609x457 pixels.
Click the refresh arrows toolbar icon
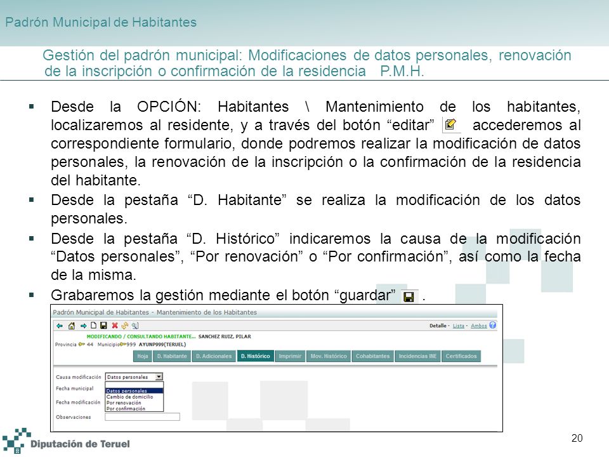coord(125,325)
